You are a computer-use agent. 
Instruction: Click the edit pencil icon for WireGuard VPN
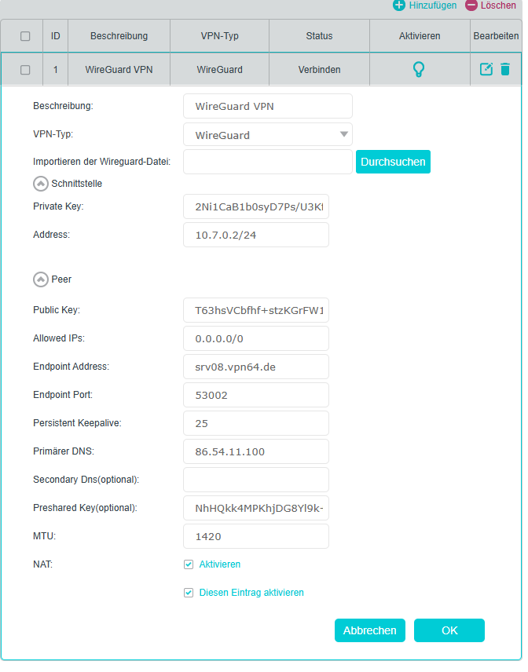[486, 69]
